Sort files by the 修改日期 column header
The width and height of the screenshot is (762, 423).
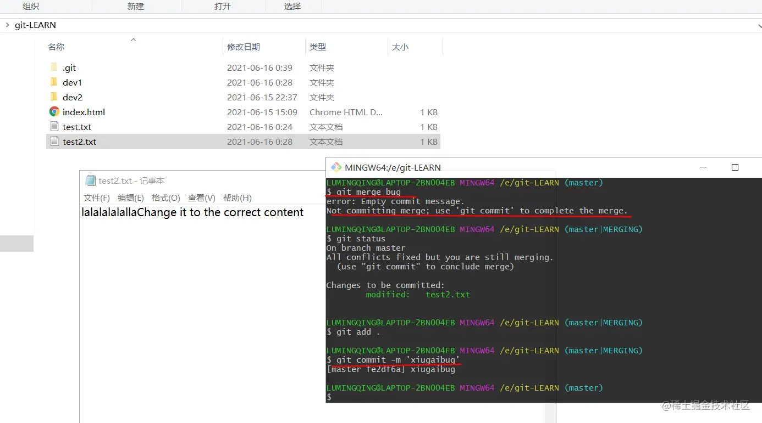pos(244,47)
